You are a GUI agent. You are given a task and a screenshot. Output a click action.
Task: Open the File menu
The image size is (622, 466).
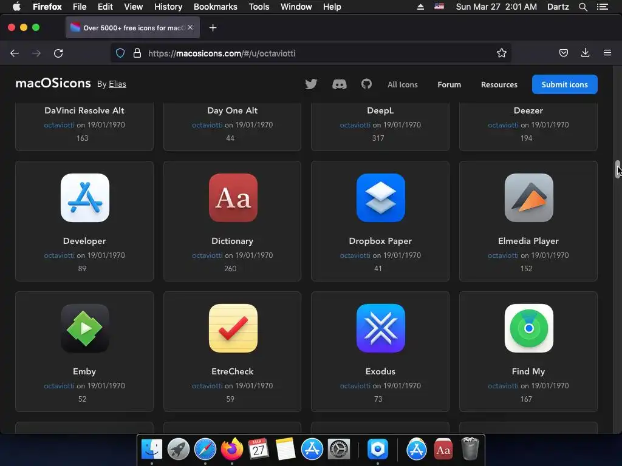[80, 7]
